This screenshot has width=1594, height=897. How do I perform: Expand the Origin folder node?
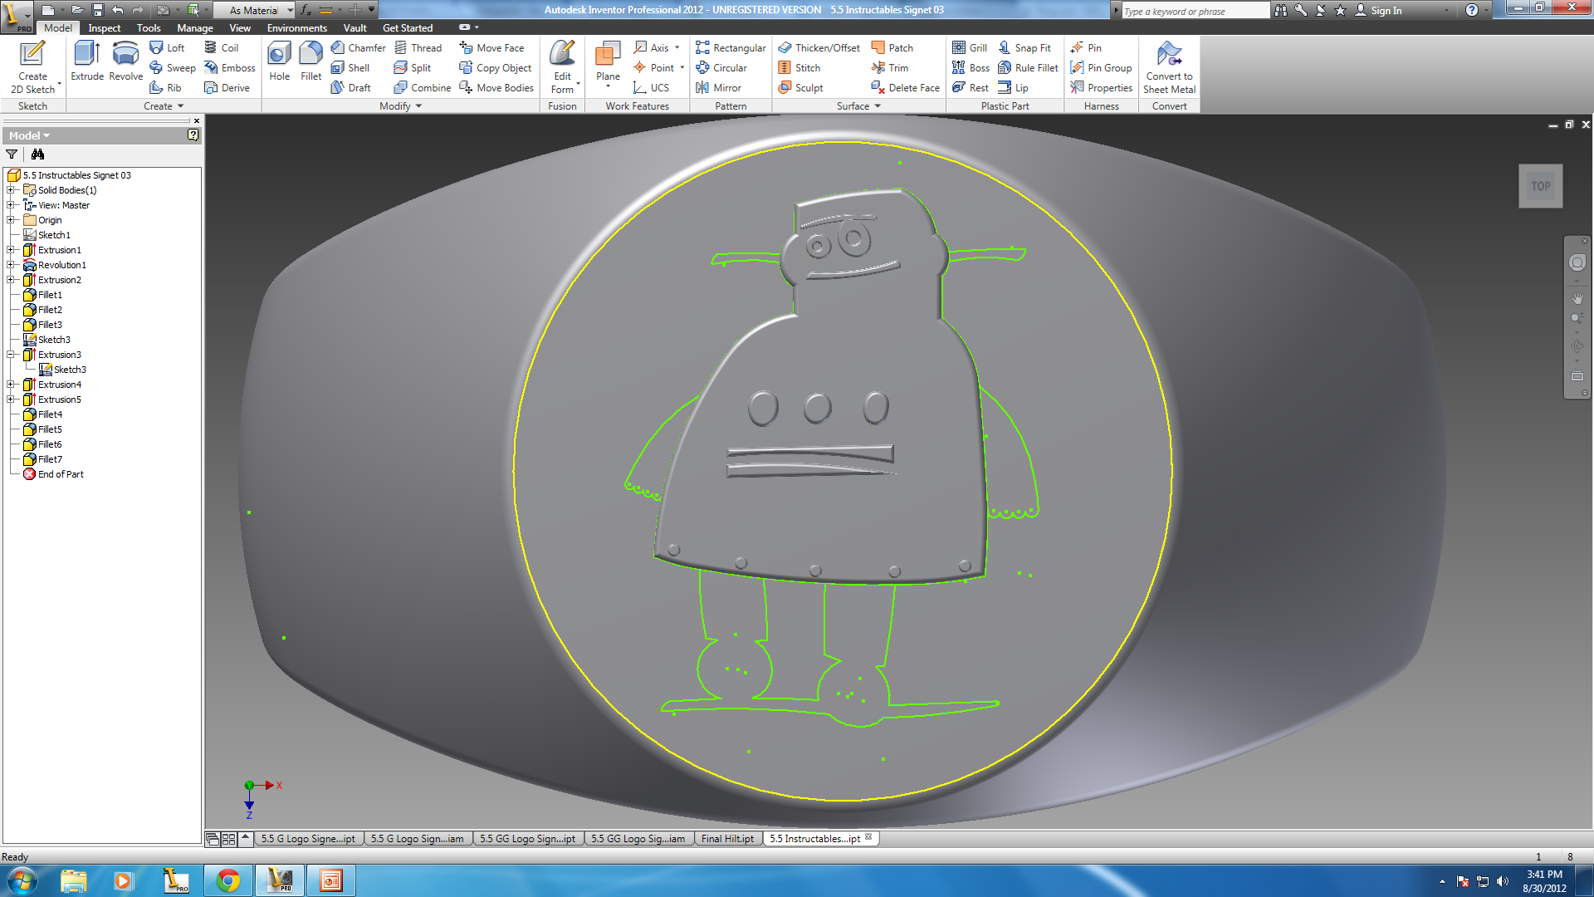(11, 220)
